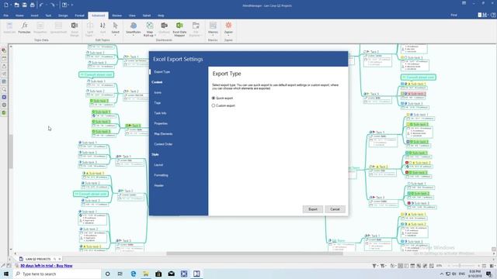Expand the Zapier dropdown arrow
The height and width of the screenshot is (279, 497).
[x=228, y=35]
